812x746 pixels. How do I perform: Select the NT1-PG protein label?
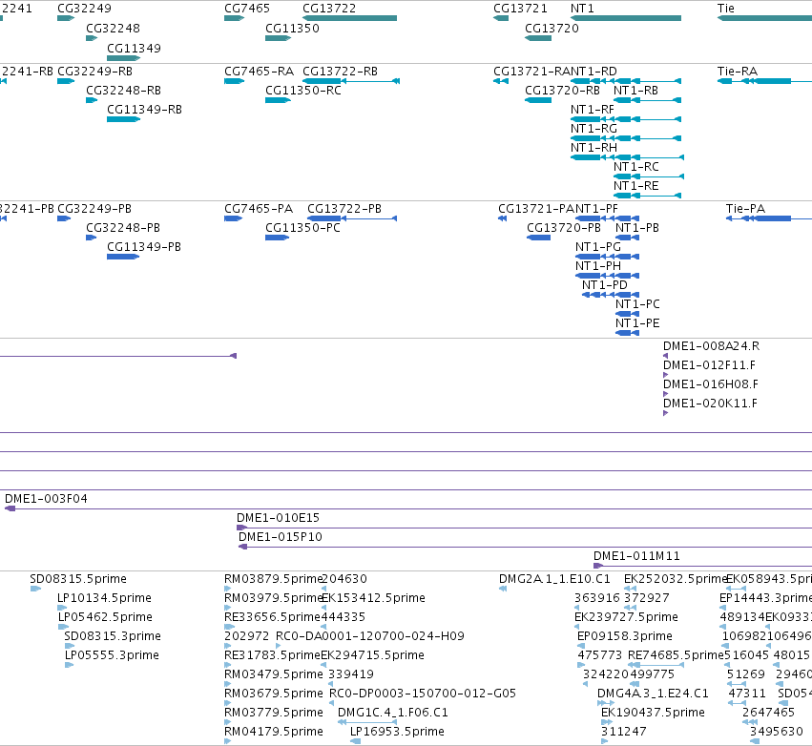point(597,247)
